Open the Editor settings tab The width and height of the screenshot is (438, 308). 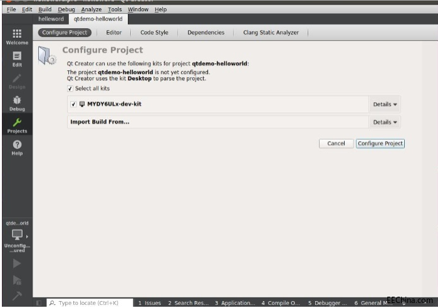113,33
